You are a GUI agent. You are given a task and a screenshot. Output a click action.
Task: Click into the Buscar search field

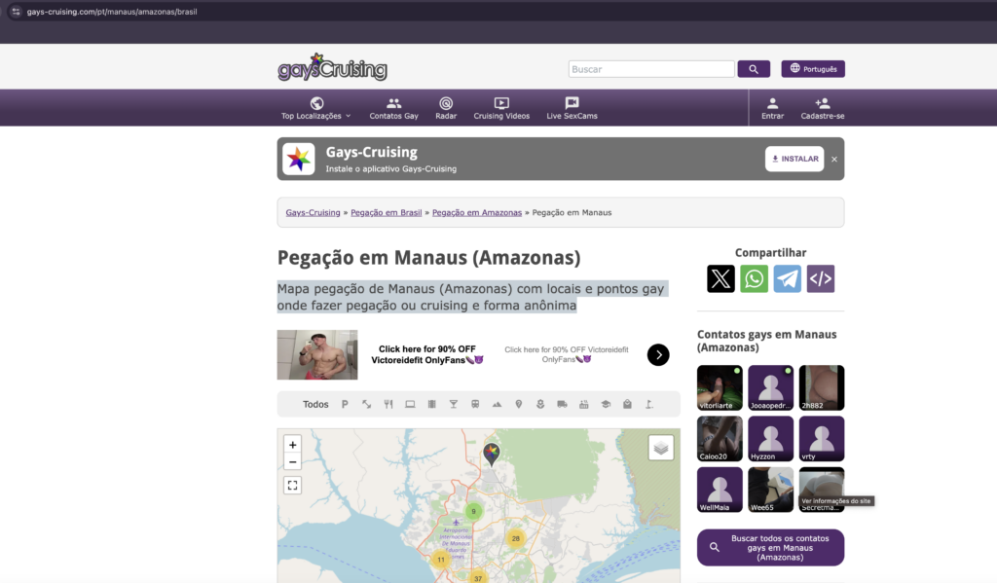[x=650, y=69]
